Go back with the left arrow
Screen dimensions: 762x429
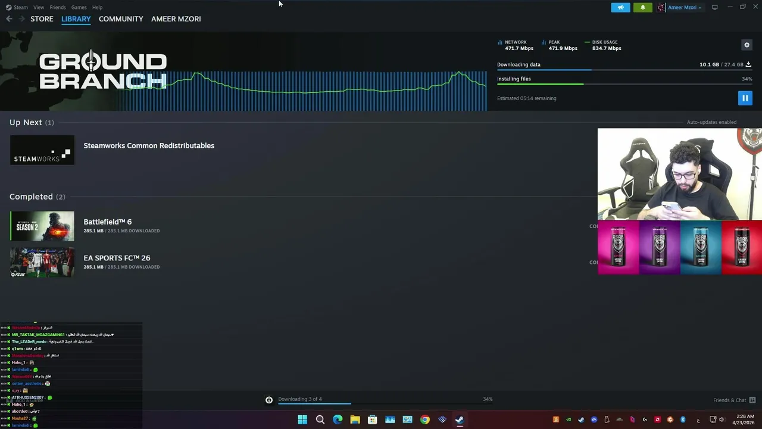tap(9, 19)
